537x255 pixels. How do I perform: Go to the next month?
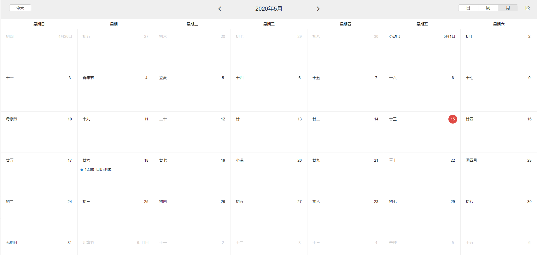[318, 9]
